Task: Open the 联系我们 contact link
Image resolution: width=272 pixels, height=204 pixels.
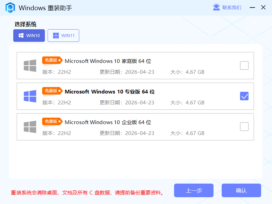Action: (232, 7)
